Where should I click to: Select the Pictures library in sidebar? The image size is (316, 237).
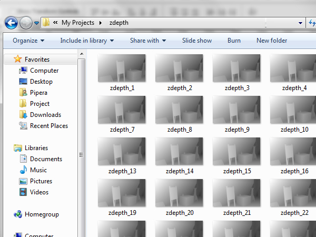[x=23, y=181]
